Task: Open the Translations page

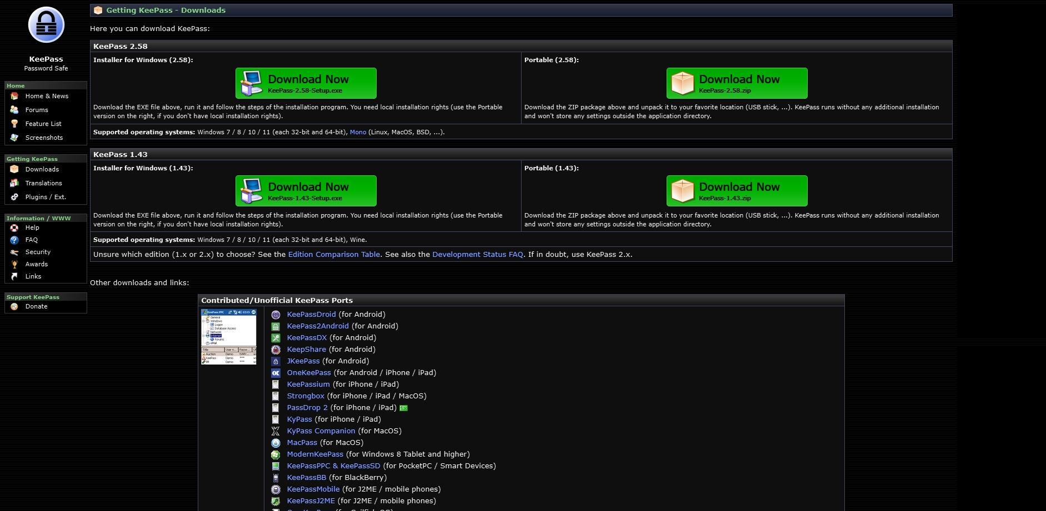Action: [x=43, y=183]
